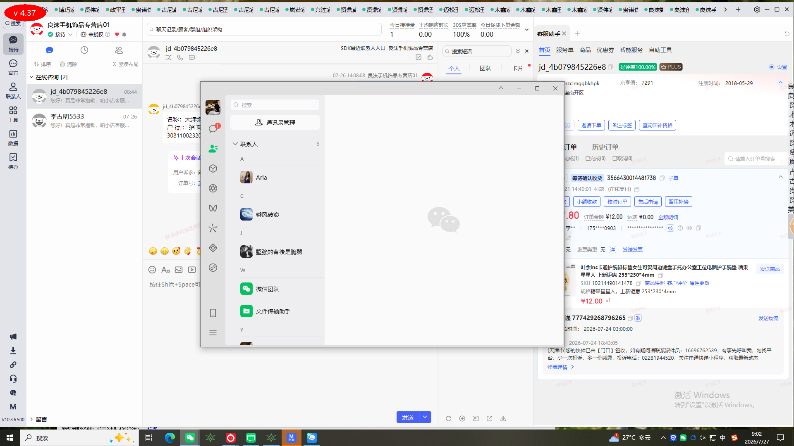Show the contacts people tab in conversation list

point(119,50)
